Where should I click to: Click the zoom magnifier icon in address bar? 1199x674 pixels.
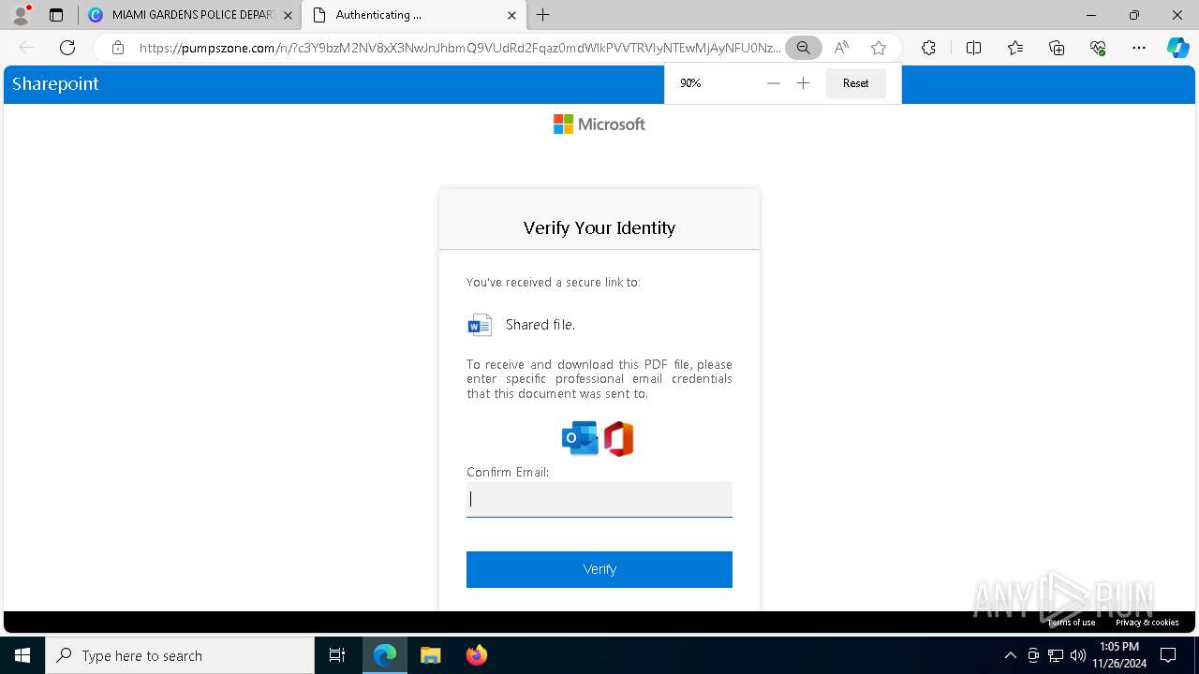[804, 48]
